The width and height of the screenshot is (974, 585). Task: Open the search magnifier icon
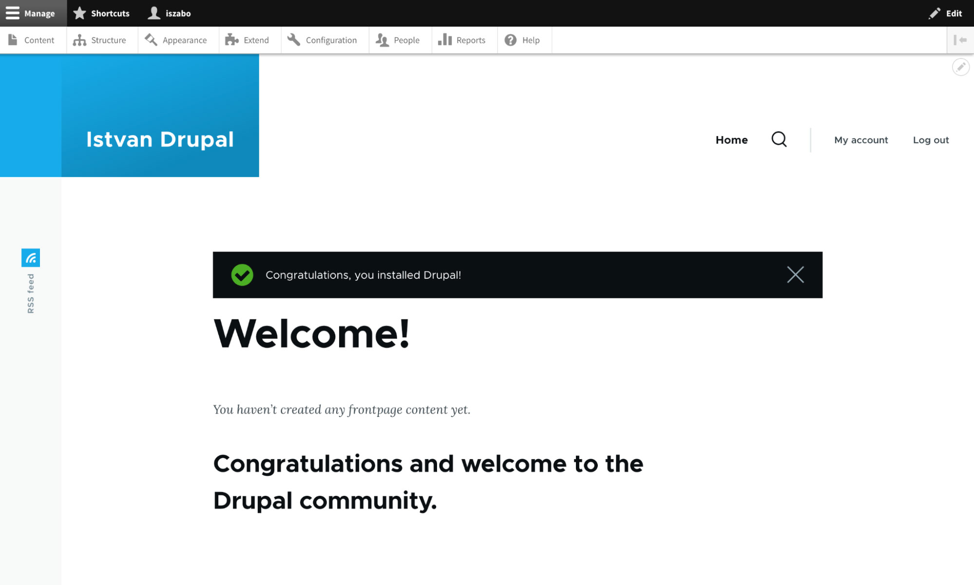[779, 139]
